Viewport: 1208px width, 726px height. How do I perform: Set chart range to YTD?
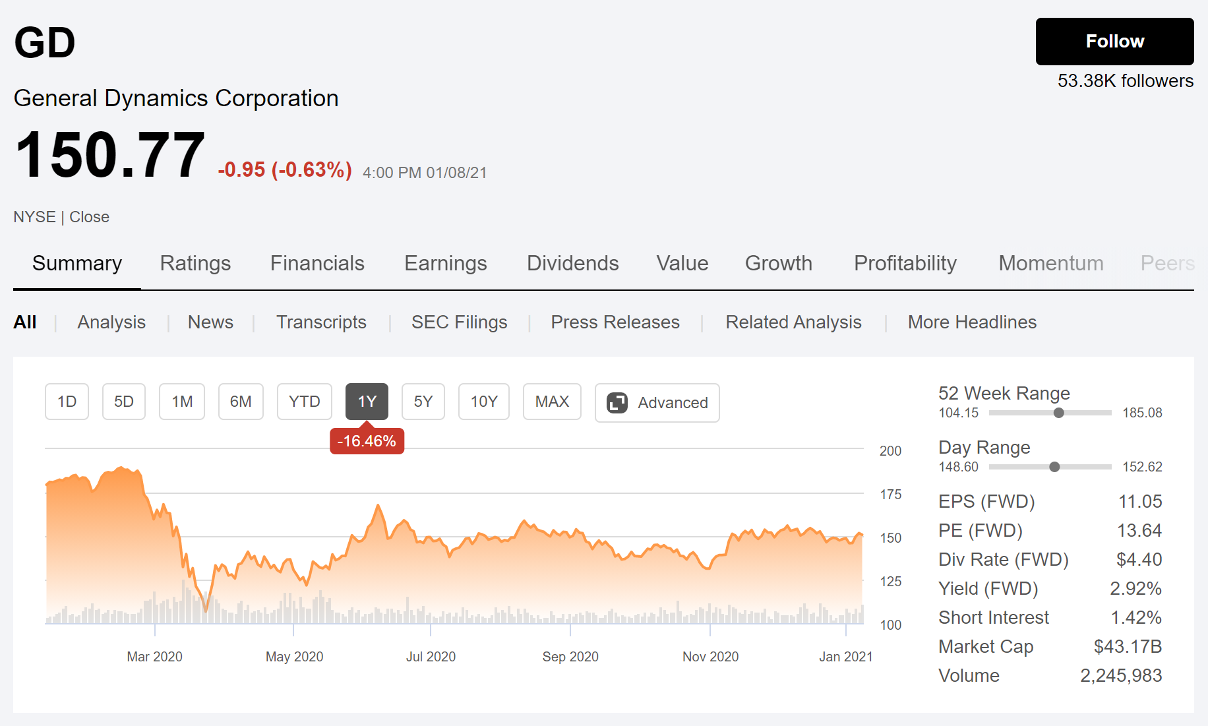point(305,402)
